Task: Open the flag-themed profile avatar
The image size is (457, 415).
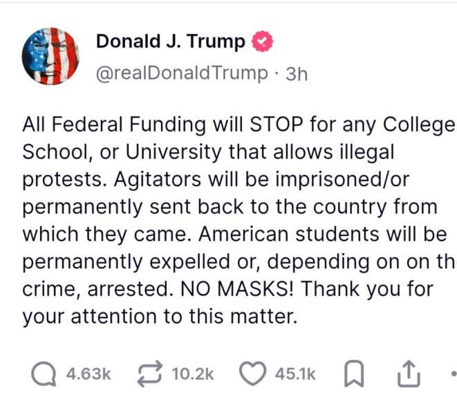Action: tap(51, 56)
